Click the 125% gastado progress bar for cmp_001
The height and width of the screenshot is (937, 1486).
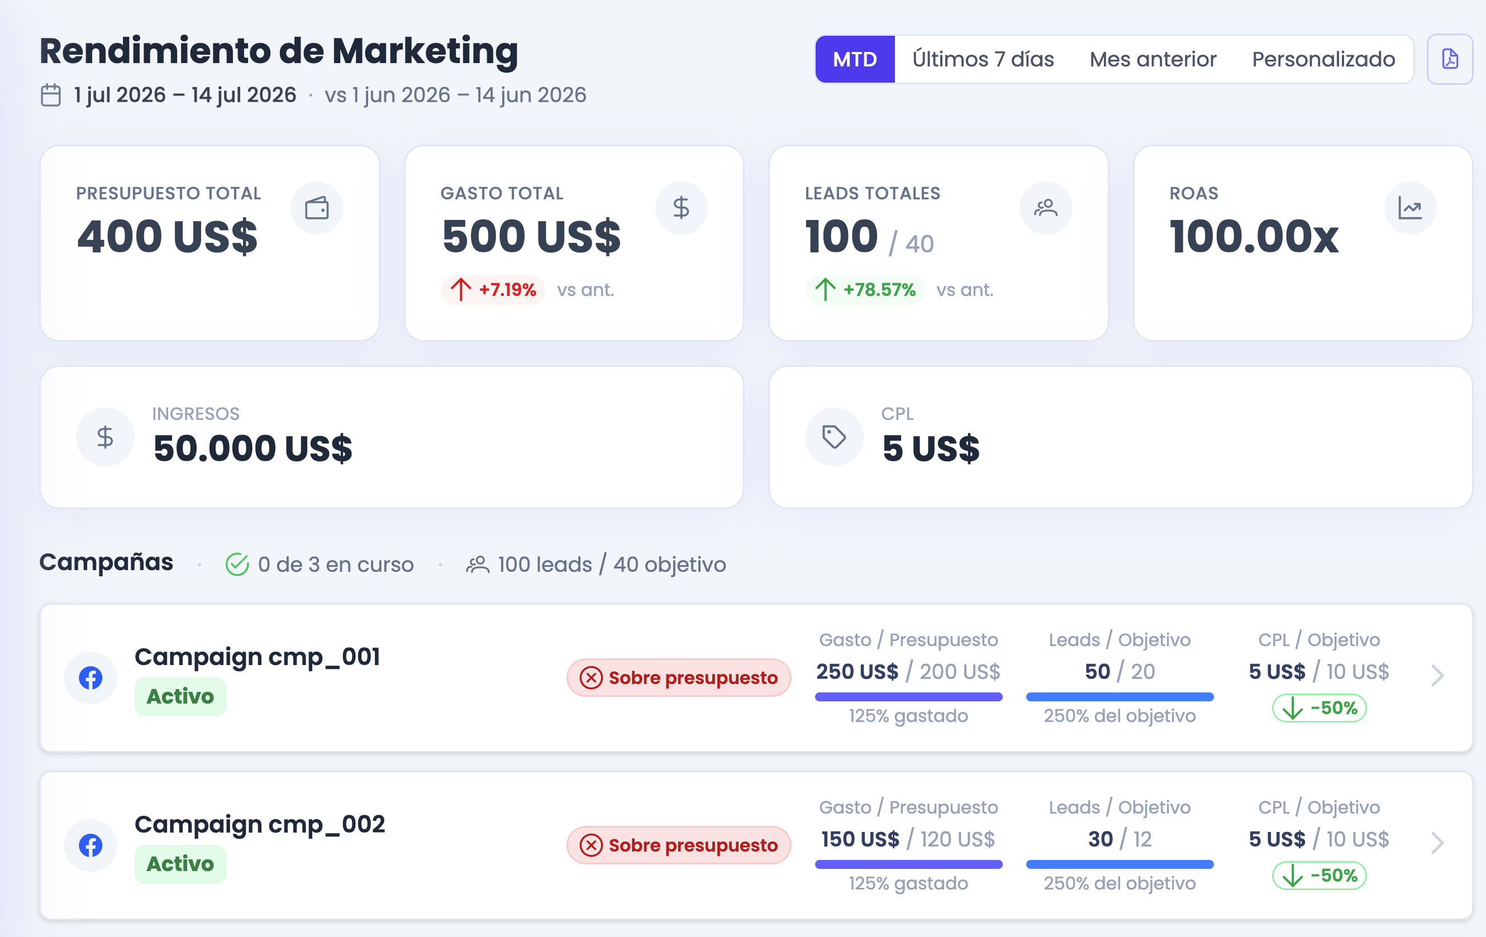908,697
